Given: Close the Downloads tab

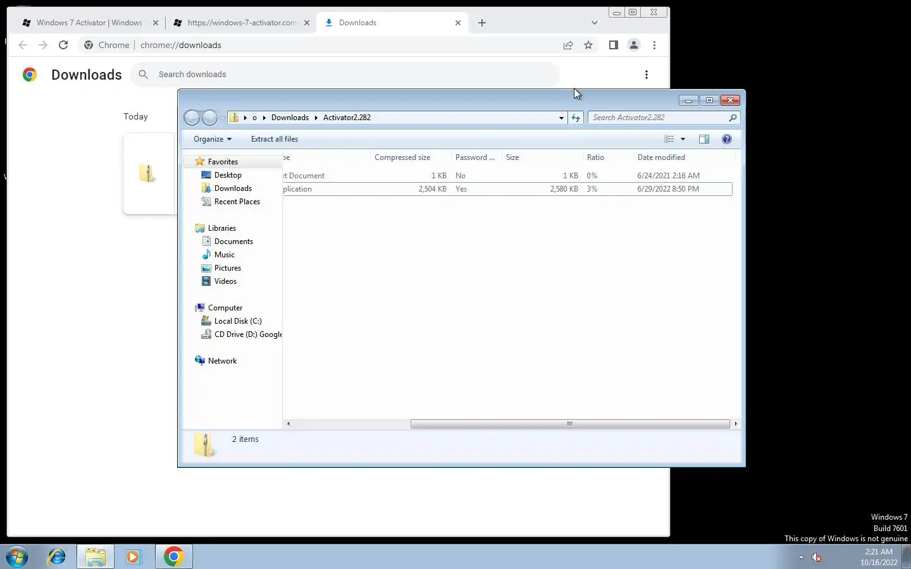Looking at the screenshot, I should pyautogui.click(x=458, y=23).
